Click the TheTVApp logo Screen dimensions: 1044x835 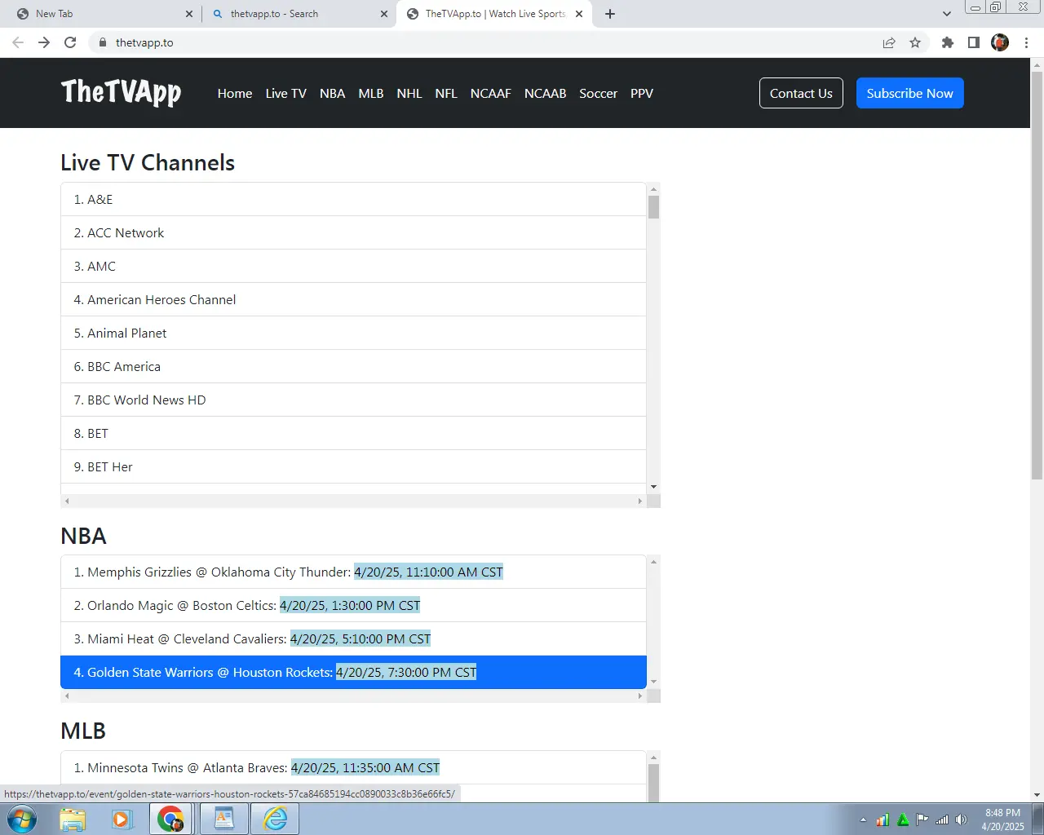point(122,93)
